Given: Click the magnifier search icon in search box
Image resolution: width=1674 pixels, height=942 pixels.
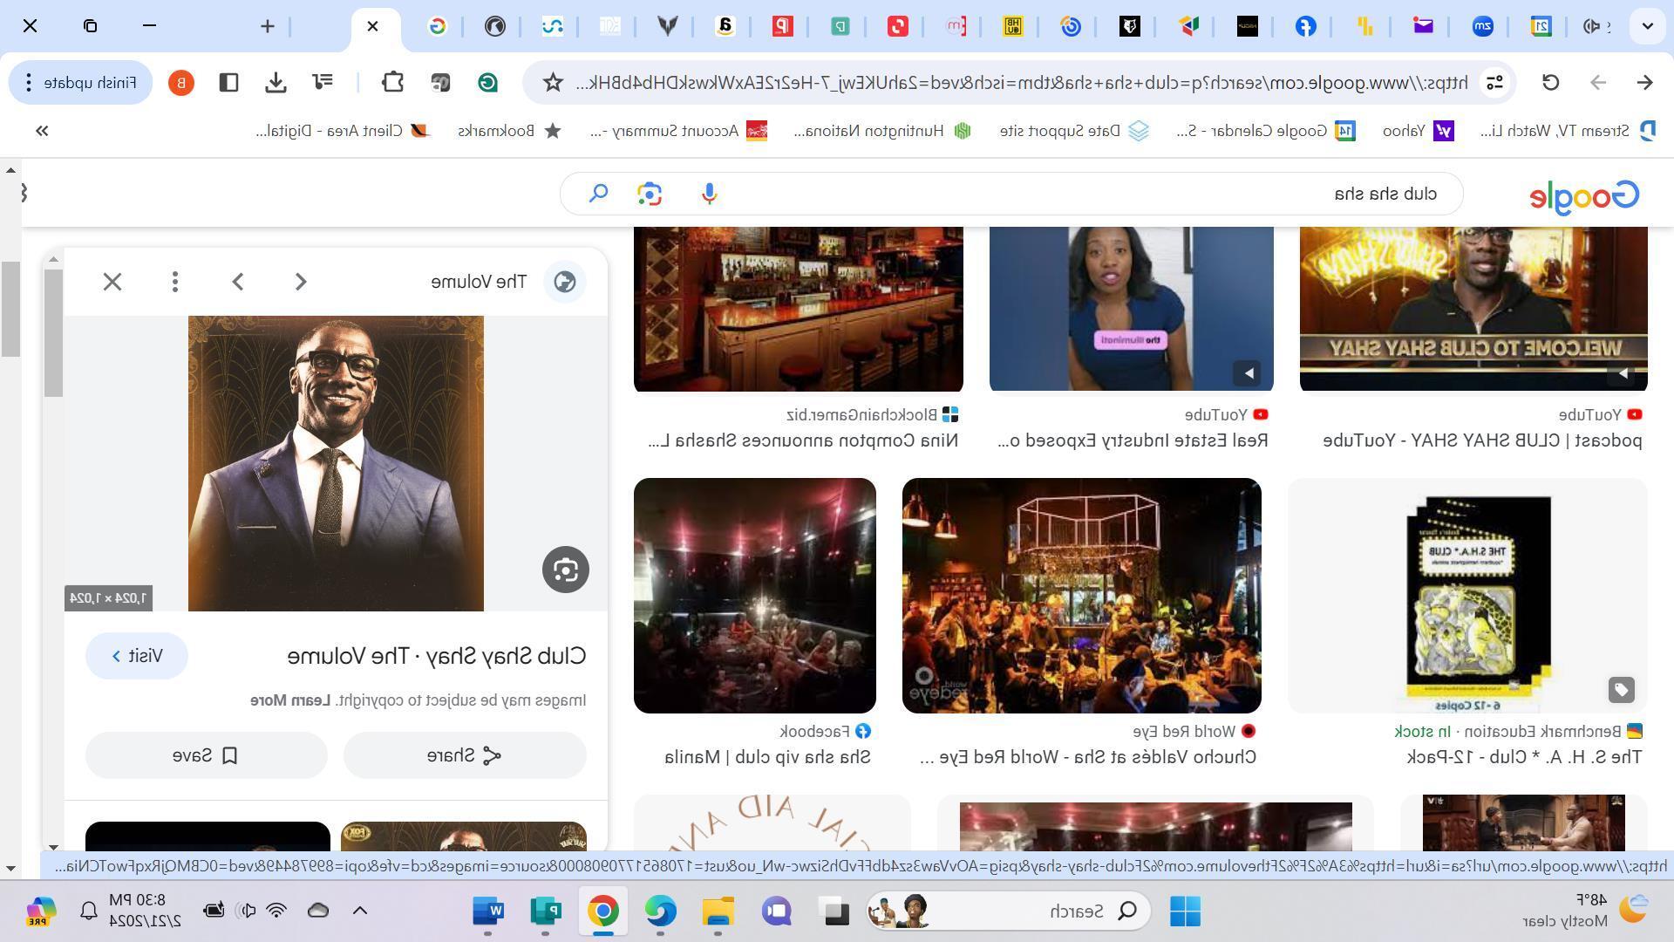Looking at the screenshot, I should [598, 194].
